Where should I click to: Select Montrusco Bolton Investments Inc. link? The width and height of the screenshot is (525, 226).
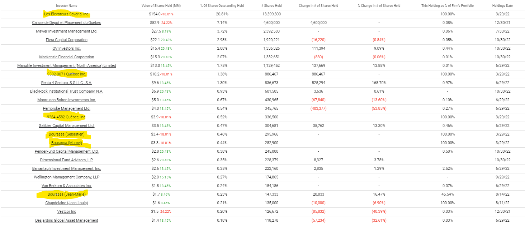[67, 100]
